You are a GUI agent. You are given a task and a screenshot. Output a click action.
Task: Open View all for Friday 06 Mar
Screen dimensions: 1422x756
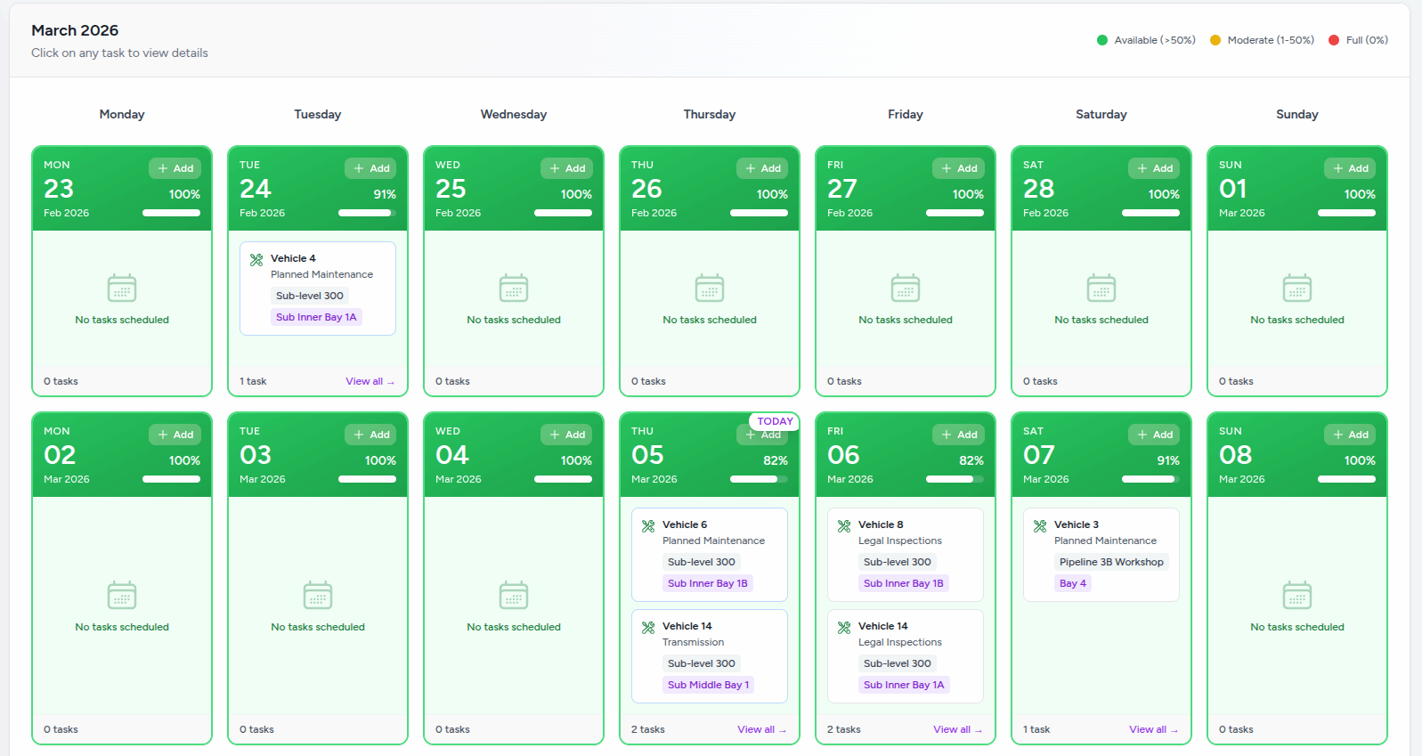(957, 729)
